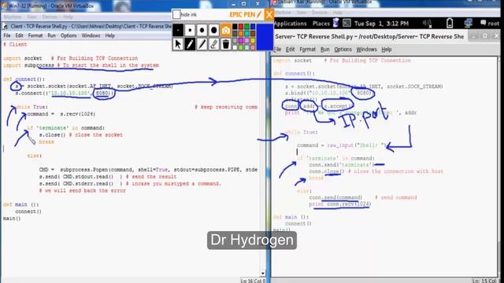
Task: Open Windows menu in Server IDLE window
Action: (366, 49)
